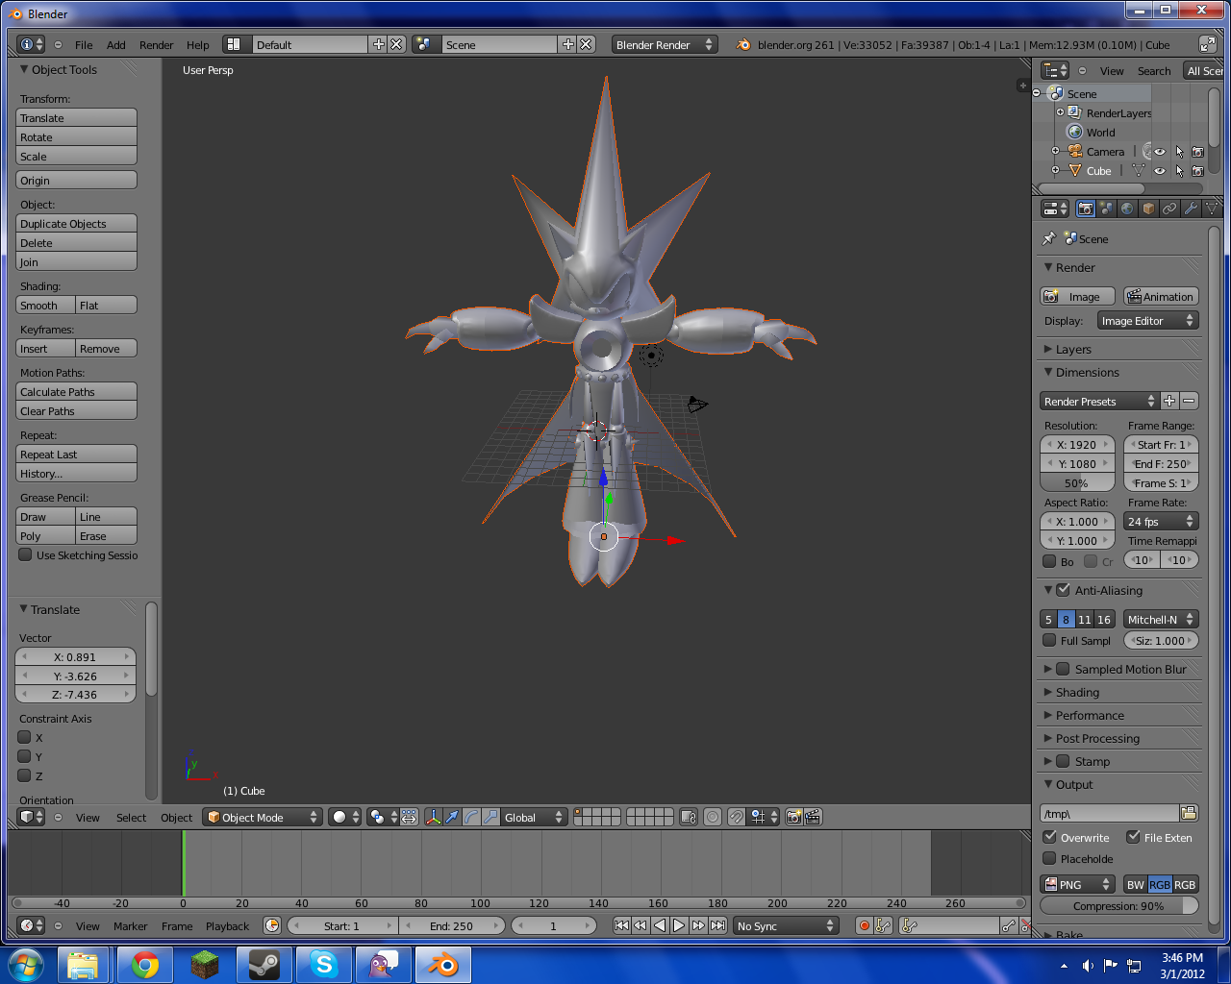
Task: Open the Blender Render engine dropdown
Action: click(665, 44)
